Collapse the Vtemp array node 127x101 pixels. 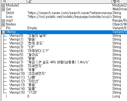(x=3, y=32)
